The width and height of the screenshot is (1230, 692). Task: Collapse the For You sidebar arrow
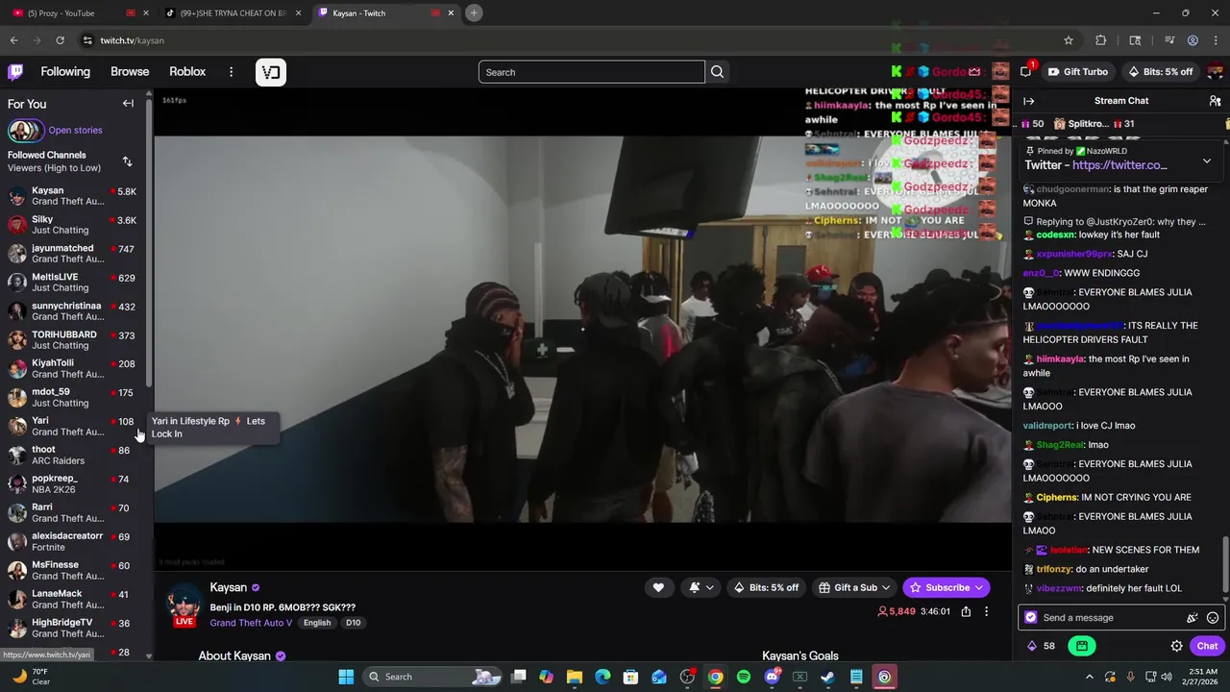pyautogui.click(x=128, y=104)
